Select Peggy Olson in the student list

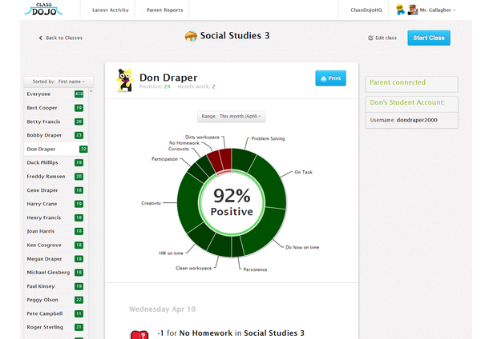(x=56, y=300)
